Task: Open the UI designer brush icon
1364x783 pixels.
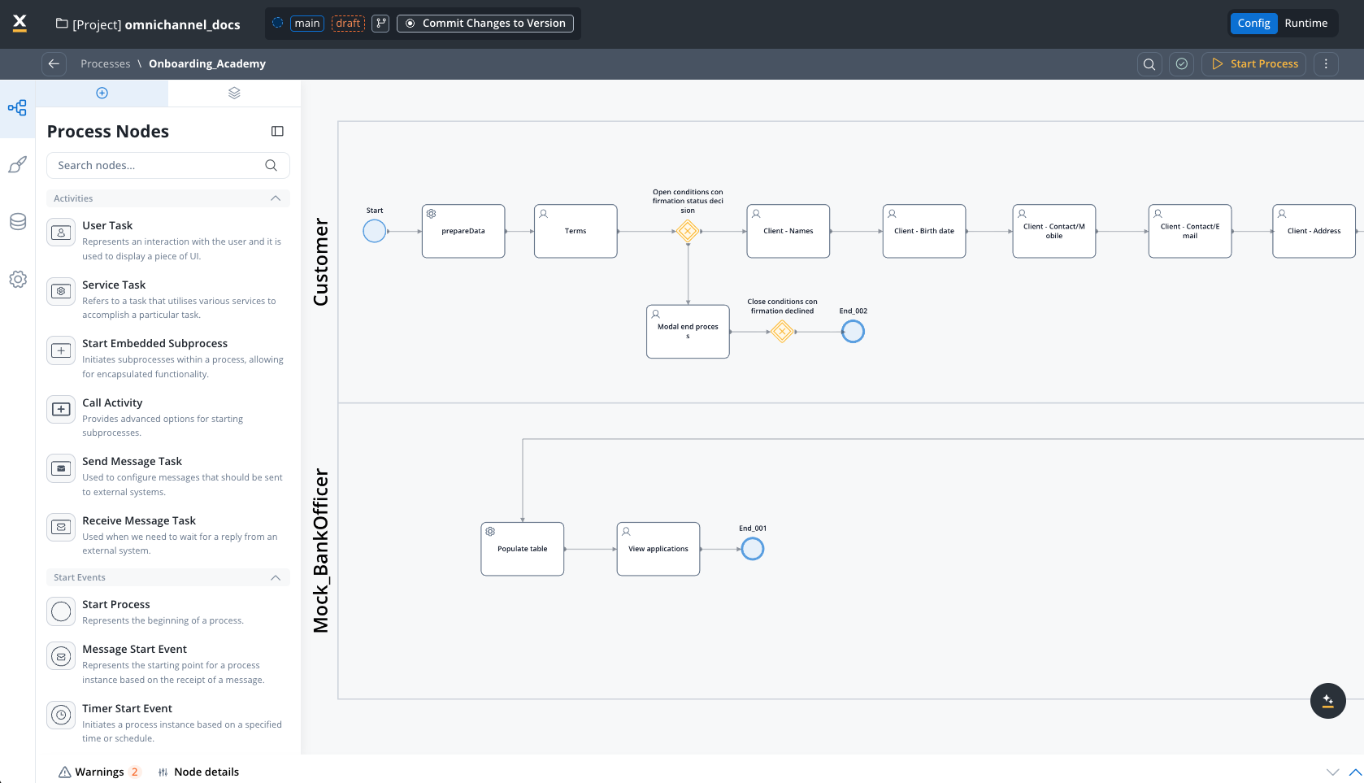Action: (x=18, y=165)
